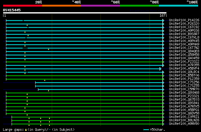The width and height of the screenshot is (201, 132).
Task: Select subject label UniRef100_A5BPG1
Action: tap(184, 110)
